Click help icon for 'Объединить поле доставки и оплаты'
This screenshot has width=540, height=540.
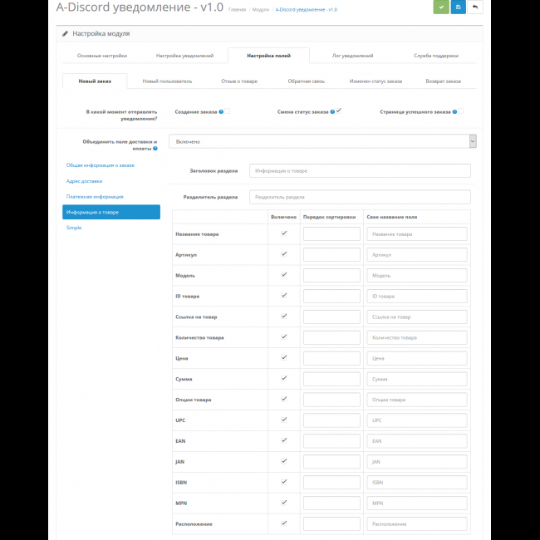click(155, 149)
